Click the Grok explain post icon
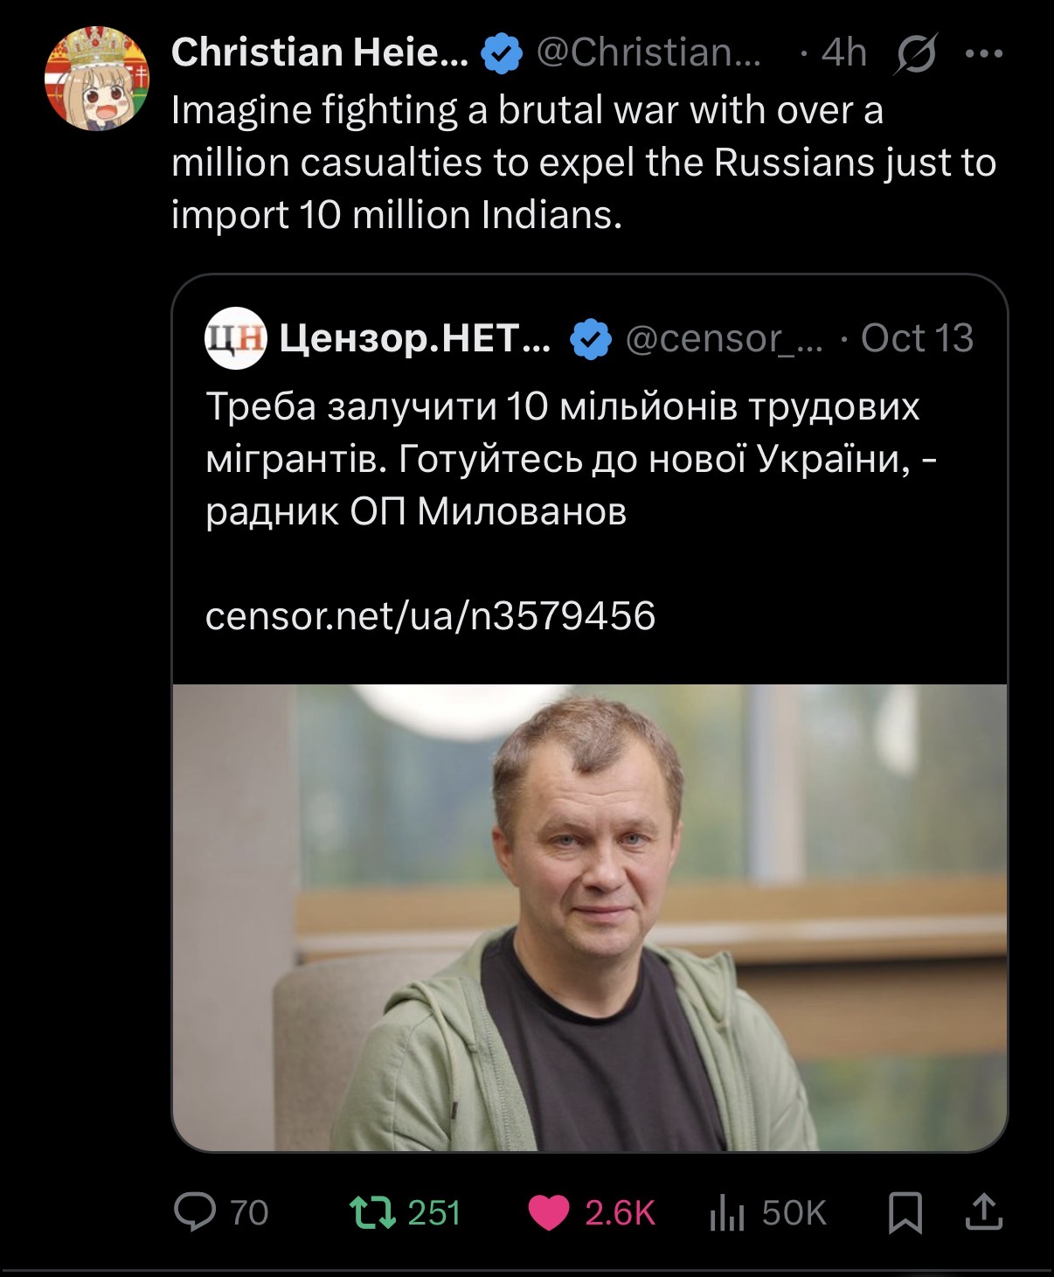The width and height of the screenshot is (1054, 1277). (916, 54)
